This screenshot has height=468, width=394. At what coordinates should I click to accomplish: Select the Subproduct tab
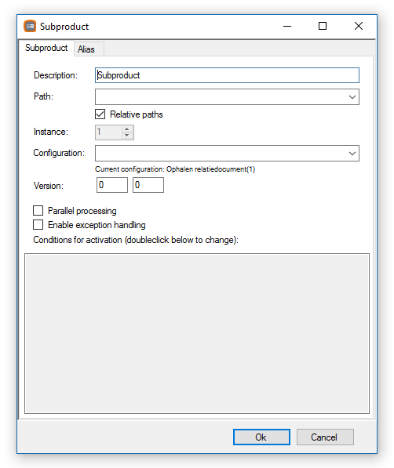click(46, 48)
